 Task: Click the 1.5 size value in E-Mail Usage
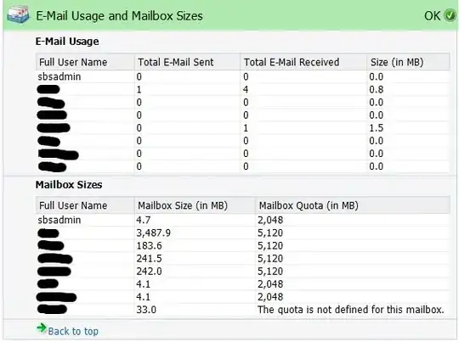377,128
